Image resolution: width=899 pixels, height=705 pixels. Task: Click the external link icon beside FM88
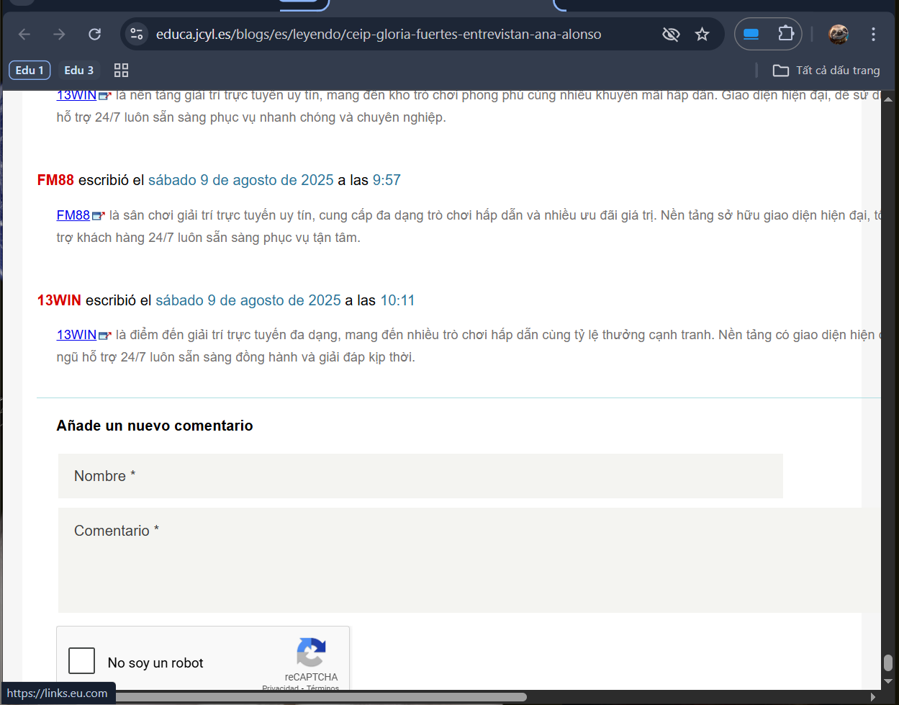[98, 215]
